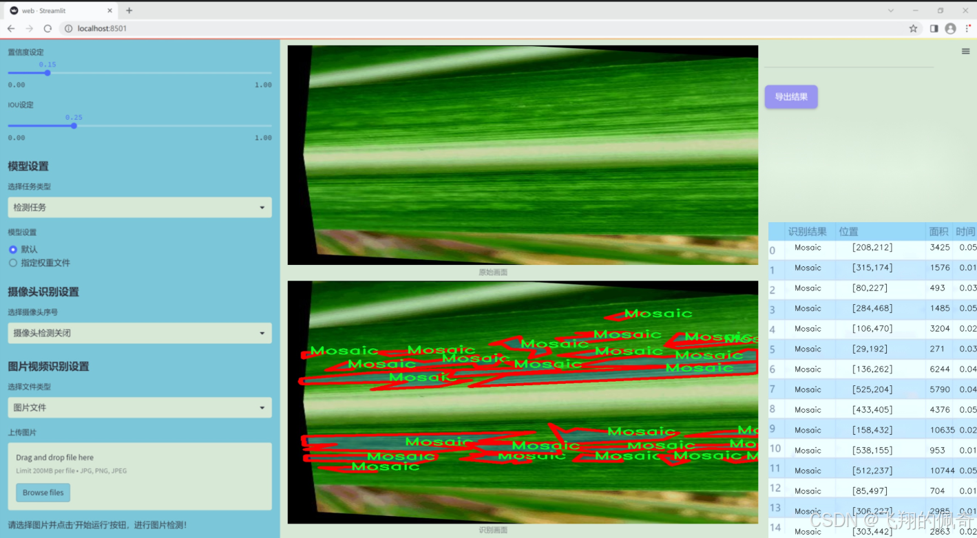Viewport: 977px width, 538px height.
Task: Click row index 7 in table
Action: point(773,389)
